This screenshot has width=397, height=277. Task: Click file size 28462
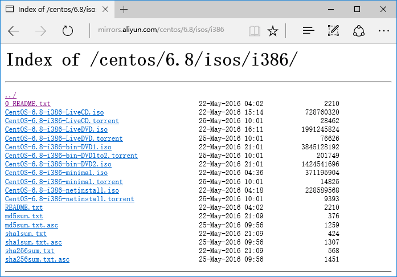330,121
